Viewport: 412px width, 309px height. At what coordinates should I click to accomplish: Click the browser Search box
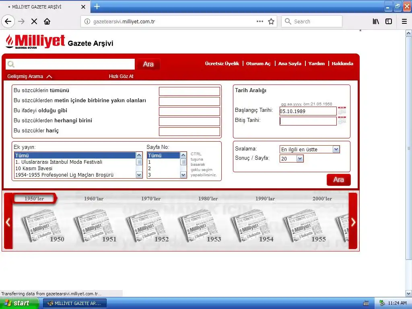[x=312, y=22]
